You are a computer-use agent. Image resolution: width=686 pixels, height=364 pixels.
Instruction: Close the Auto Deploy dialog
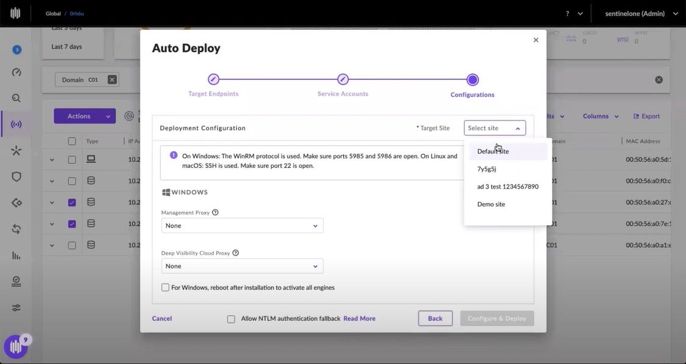click(536, 40)
